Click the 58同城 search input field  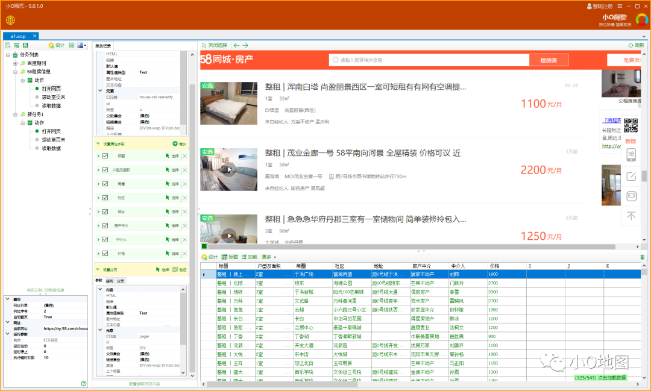pyautogui.click(x=429, y=60)
